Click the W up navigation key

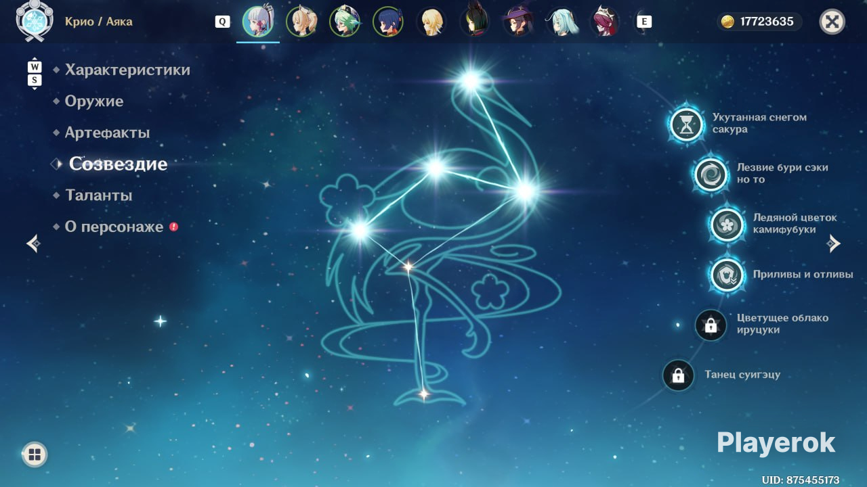point(35,67)
